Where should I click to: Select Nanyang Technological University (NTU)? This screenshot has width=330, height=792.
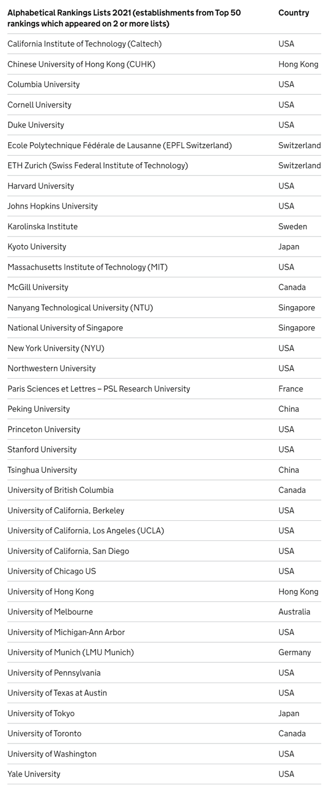tap(80, 308)
